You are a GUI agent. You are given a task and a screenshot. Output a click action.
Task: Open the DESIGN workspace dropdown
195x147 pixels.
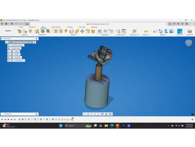click(x=8, y=31)
